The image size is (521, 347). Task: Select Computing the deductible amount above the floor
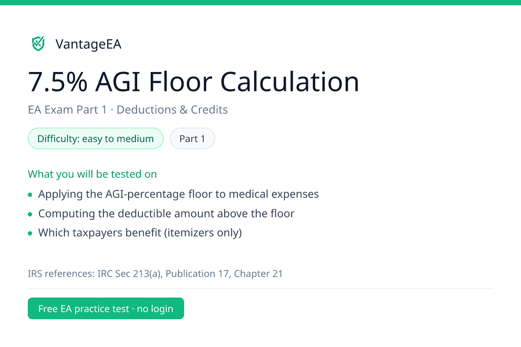166,213
